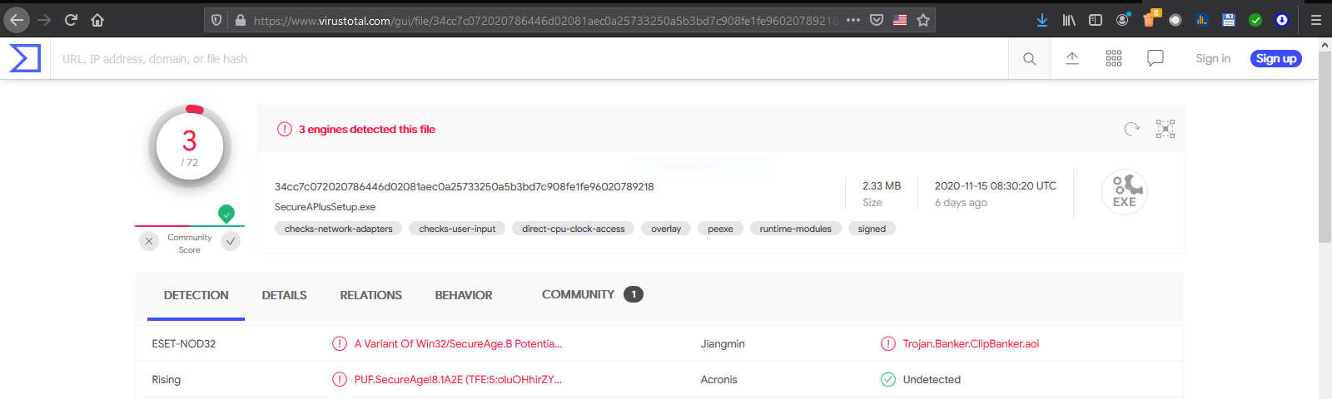Click the browser address bar URL
Screen dimensions: 1332x399
[545, 20]
